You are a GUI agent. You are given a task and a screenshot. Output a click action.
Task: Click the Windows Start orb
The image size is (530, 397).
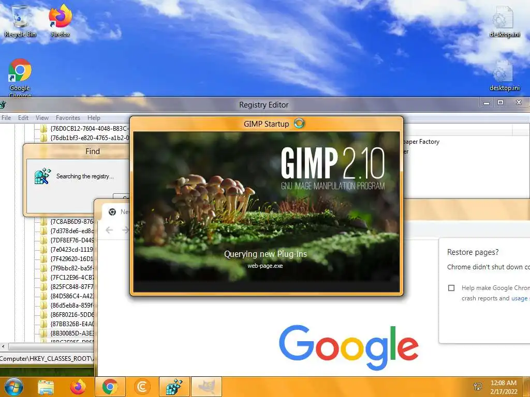click(x=13, y=387)
